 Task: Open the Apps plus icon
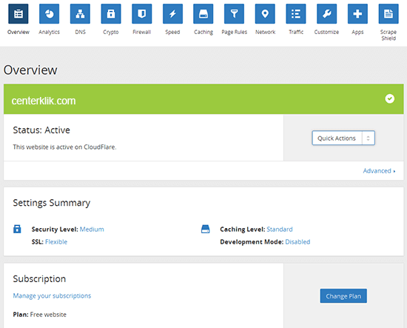click(x=357, y=14)
